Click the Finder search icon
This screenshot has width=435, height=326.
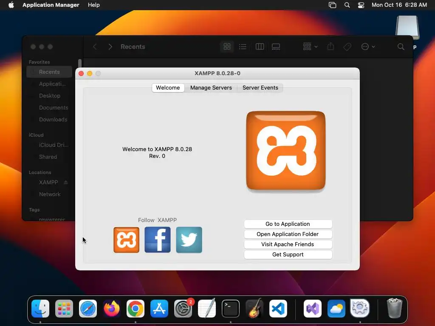(x=401, y=47)
